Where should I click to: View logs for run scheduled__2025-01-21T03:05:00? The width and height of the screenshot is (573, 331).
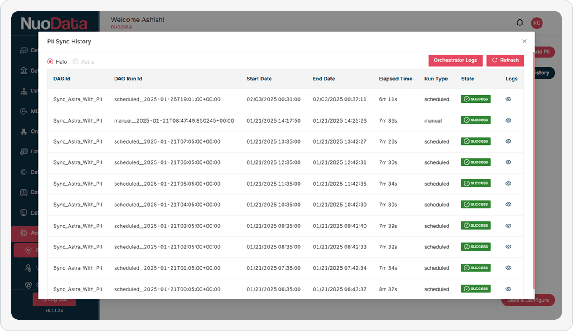pos(508,226)
